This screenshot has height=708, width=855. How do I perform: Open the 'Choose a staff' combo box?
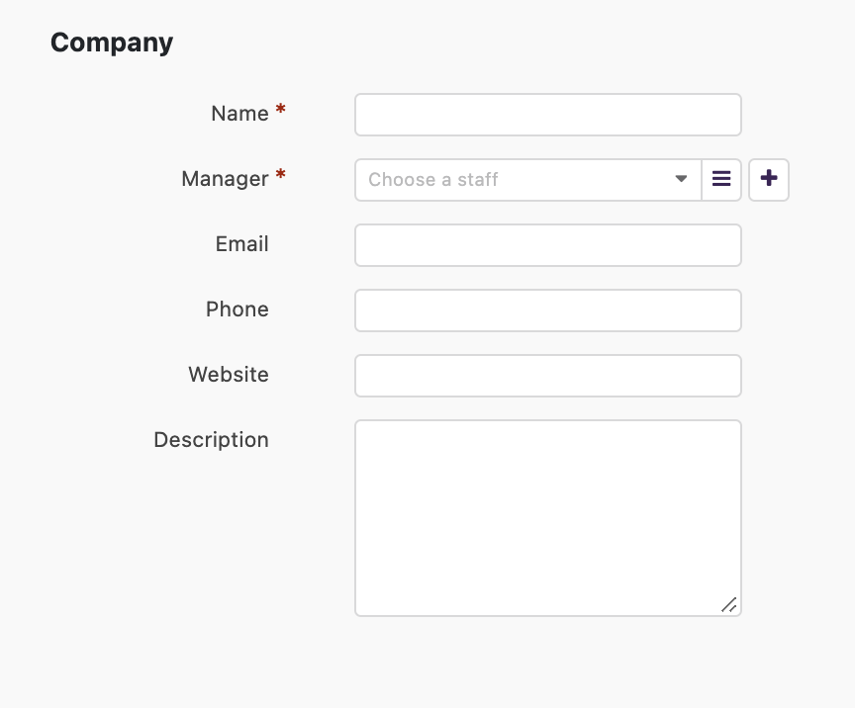[527, 179]
